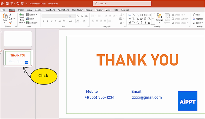205x119 pixels.
Task: Click the Paste icon
Action: [x=5, y=17]
